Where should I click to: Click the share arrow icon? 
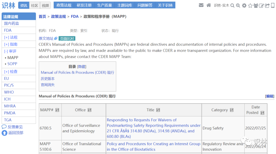click(267, 5)
